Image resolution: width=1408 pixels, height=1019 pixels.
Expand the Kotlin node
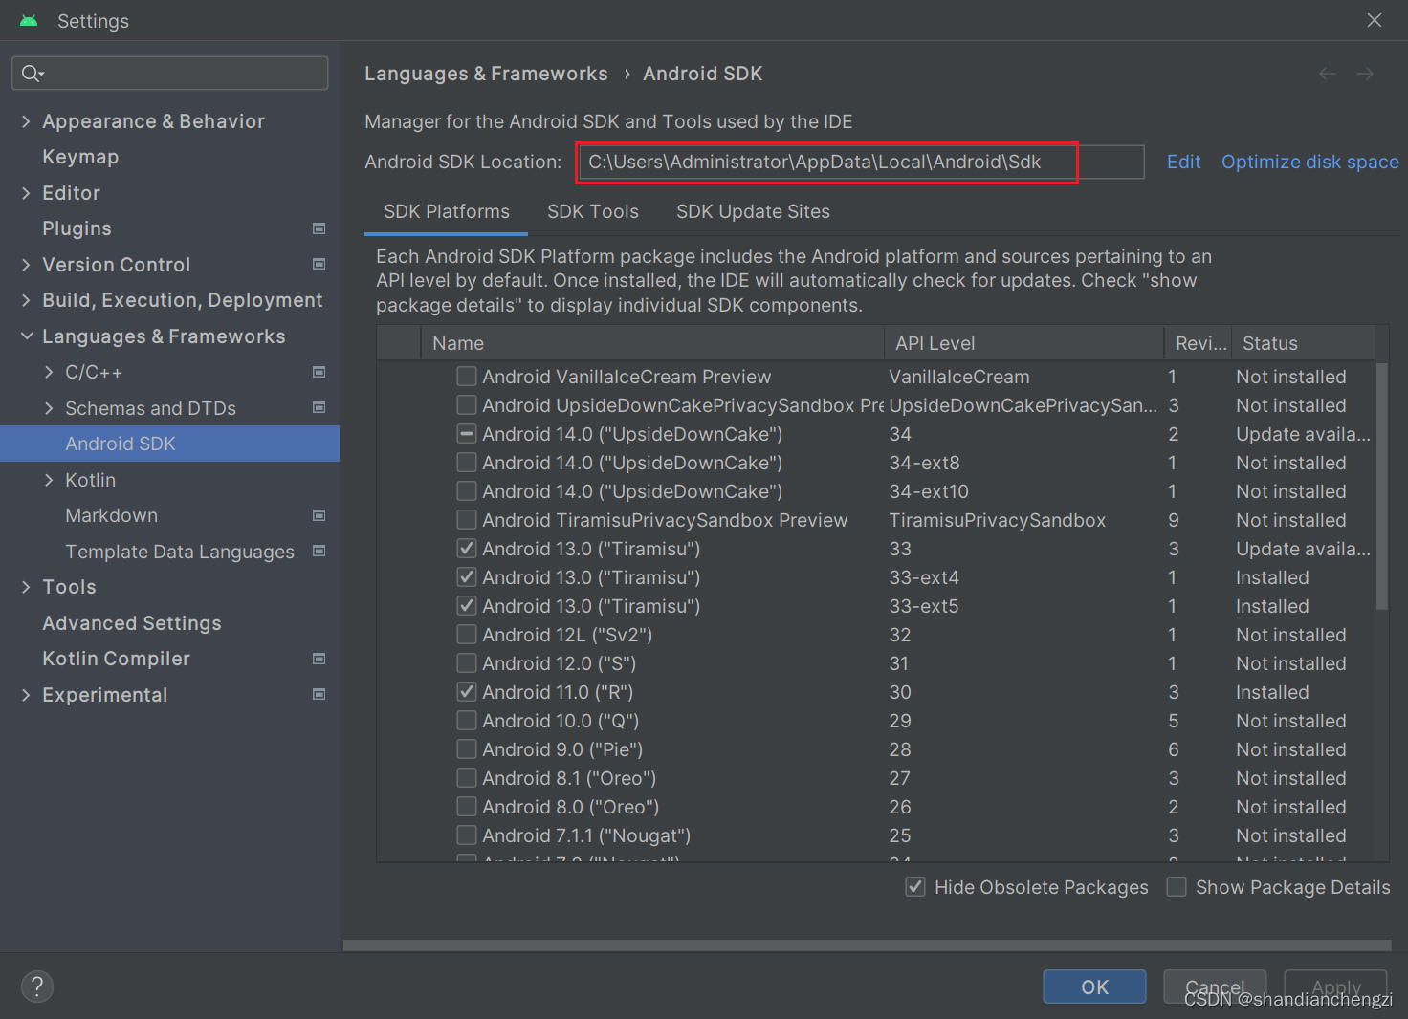(x=49, y=480)
